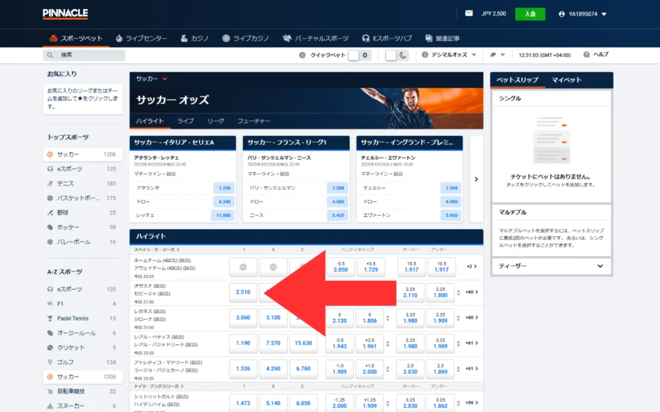Click レアル・ベティス away odds 15.630
Screen dimensions: 660x412
pyautogui.click(x=303, y=343)
